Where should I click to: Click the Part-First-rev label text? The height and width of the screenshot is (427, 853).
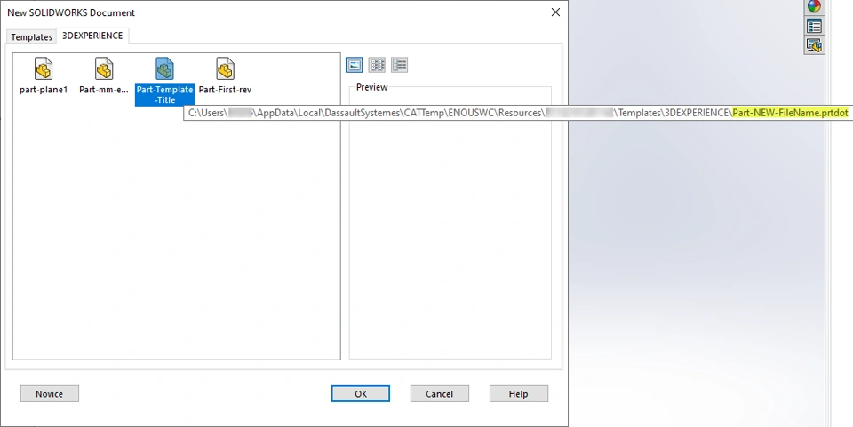point(225,90)
